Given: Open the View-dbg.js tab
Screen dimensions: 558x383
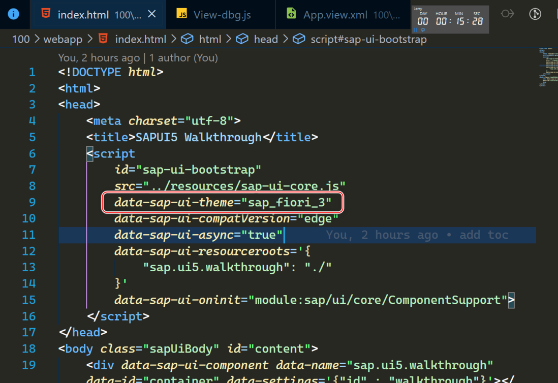Looking at the screenshot, I should click(x=222, y=15).
